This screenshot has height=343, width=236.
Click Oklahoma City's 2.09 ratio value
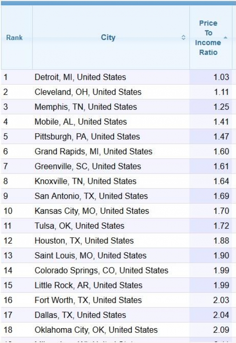221,330
